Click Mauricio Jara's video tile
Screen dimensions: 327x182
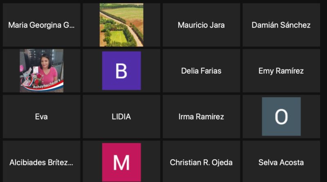tap(201, 25)
